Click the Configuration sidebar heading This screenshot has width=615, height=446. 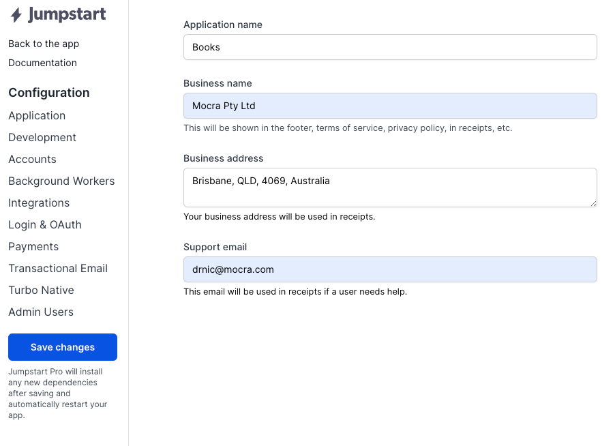(x=49, y=93)
